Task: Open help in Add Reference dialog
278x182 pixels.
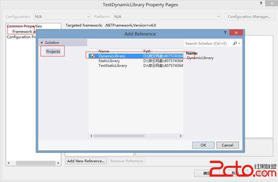Action: (x=225, y=33)
